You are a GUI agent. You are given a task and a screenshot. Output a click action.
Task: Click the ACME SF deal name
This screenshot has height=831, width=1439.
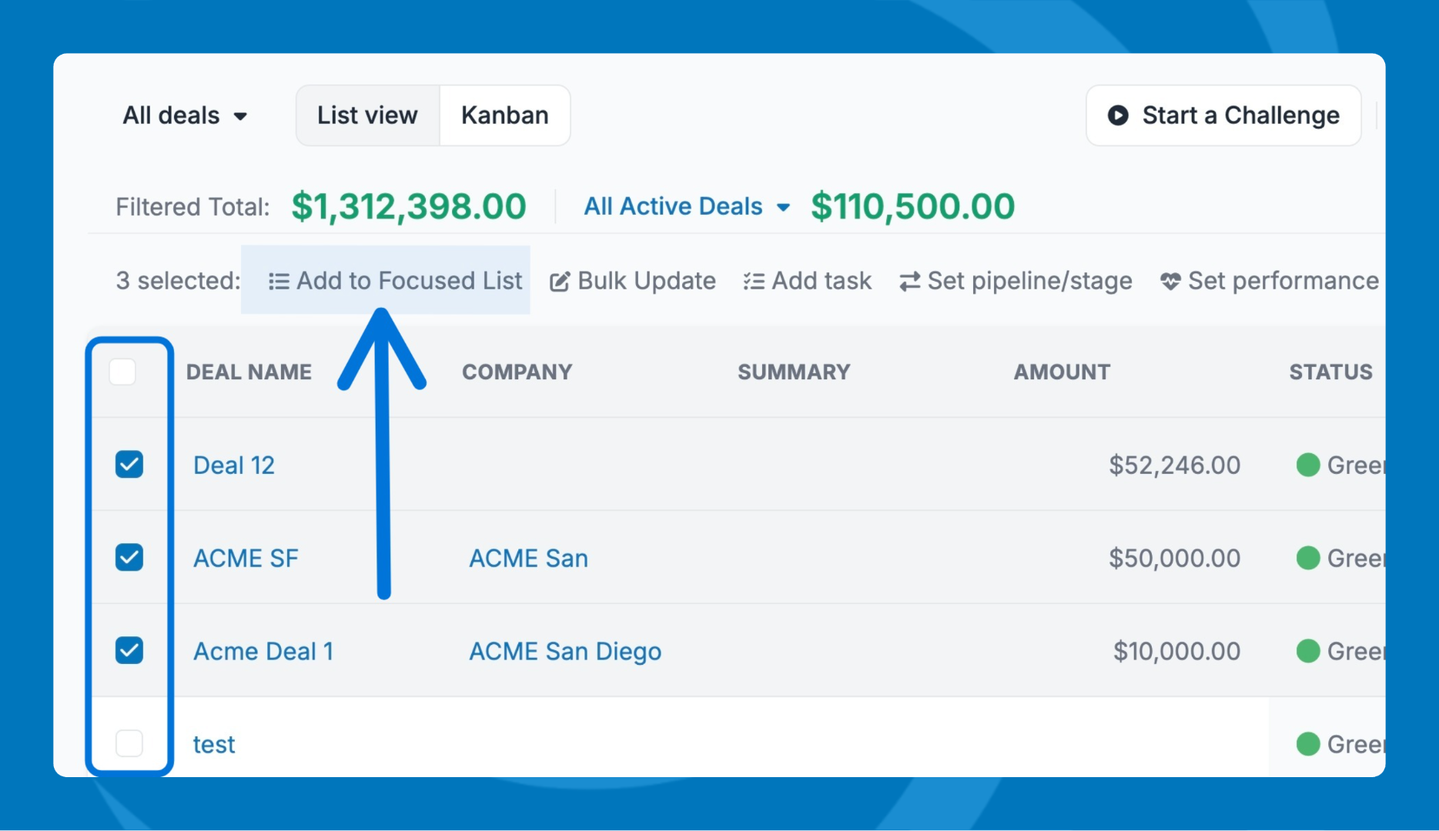point(246,559)
